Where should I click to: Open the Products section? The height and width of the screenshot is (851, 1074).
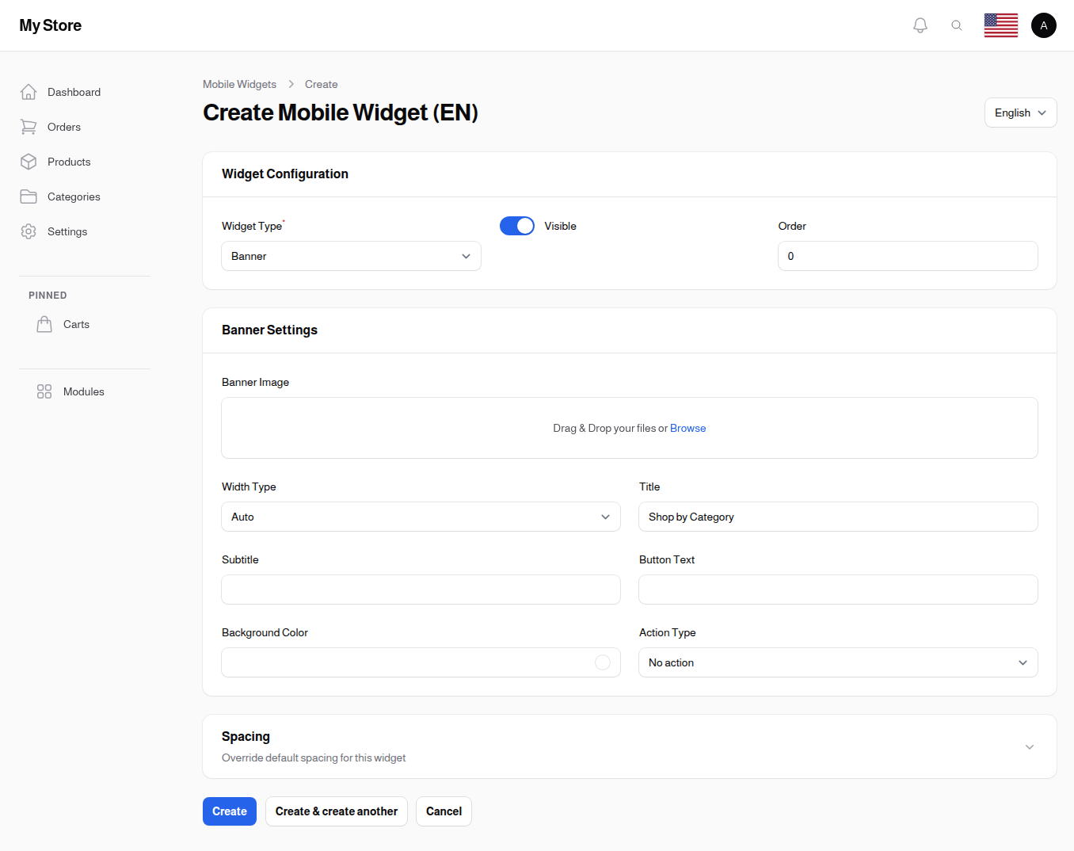click(70, 162)
